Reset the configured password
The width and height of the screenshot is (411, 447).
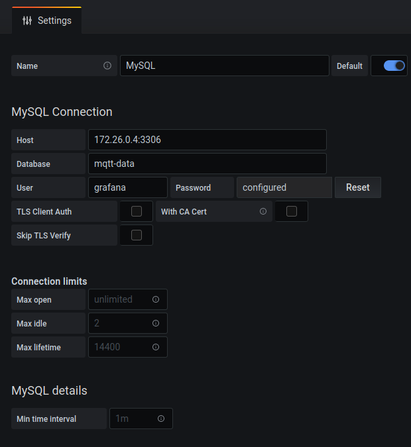pos(357,187)
